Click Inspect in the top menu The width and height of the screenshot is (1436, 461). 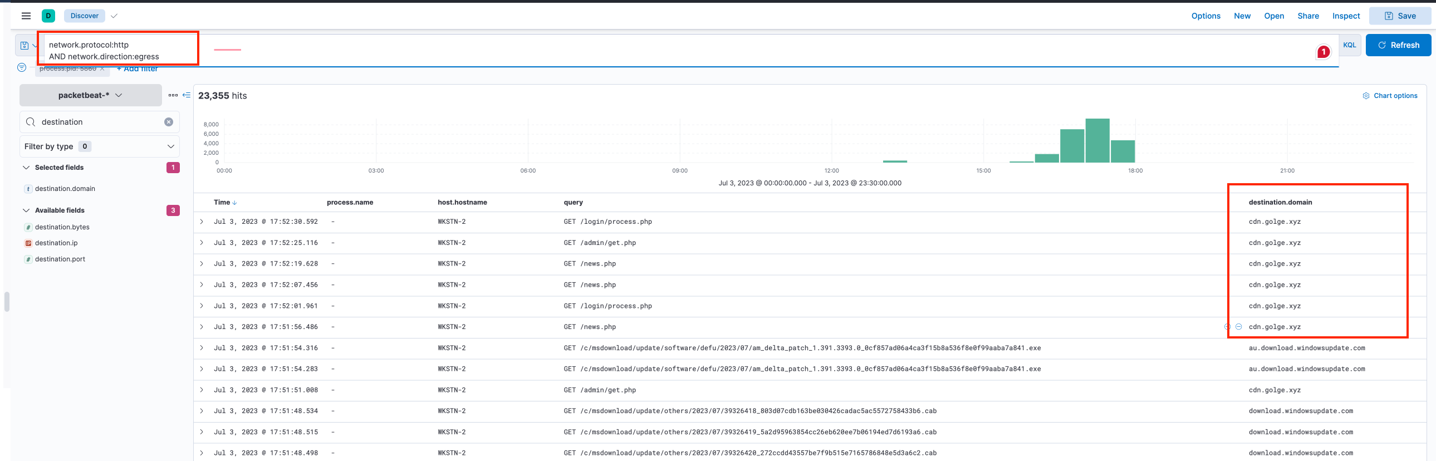click(x=1346, y=16)
